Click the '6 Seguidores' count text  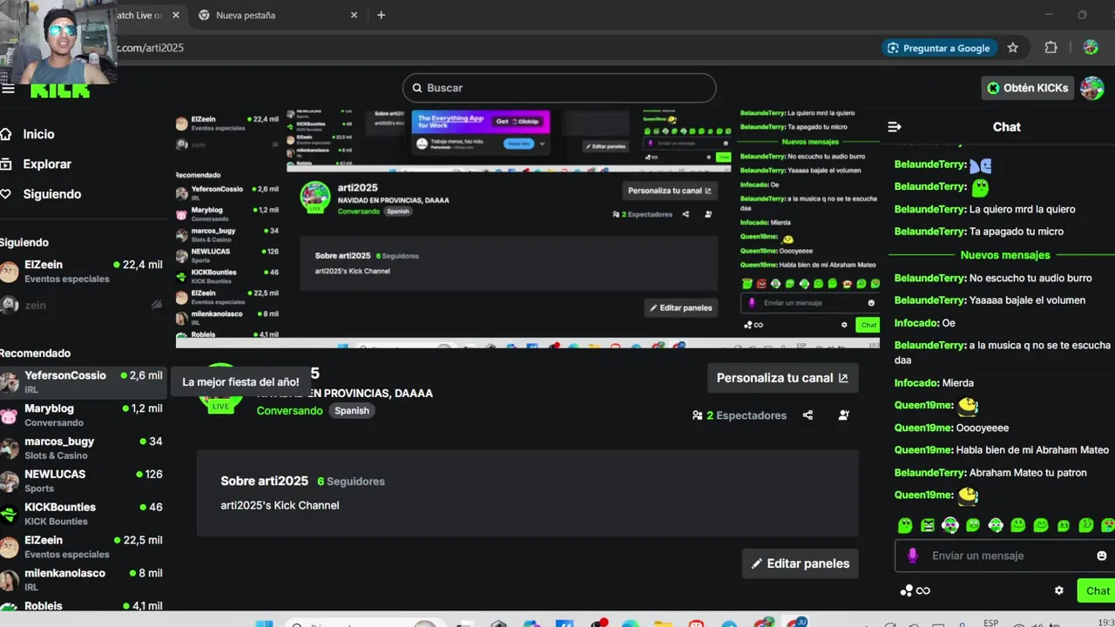351,482
